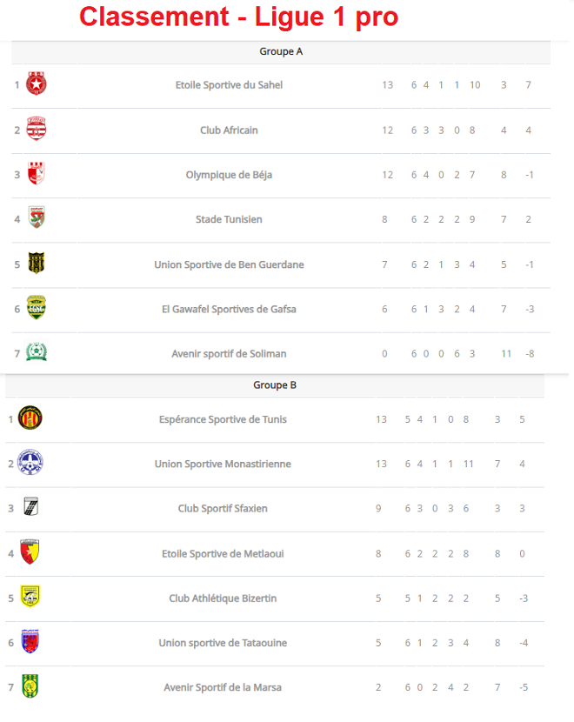
Task: Select the Olympique de Béja logo
Action: click(x=36, y=174)
